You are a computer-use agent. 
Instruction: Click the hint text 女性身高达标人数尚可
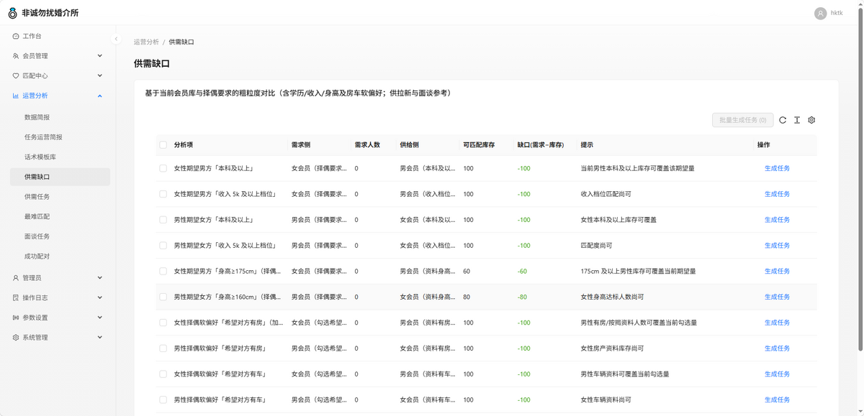coord(612,297)
